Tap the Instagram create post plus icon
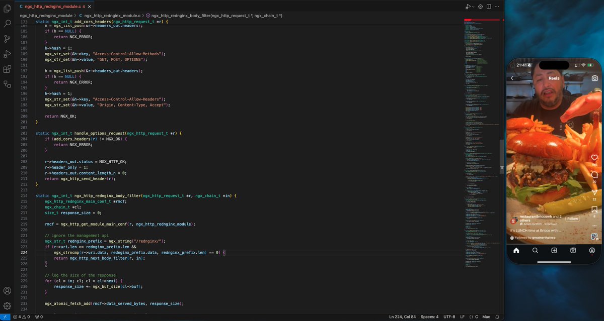This screenshot has height=321, width=604. tap(554, 250)
